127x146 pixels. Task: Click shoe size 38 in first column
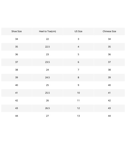[x=17, y=70]
